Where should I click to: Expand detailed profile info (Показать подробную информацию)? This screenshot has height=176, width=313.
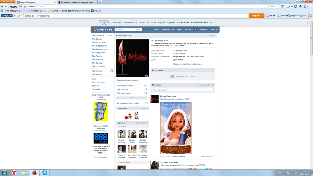188,64
